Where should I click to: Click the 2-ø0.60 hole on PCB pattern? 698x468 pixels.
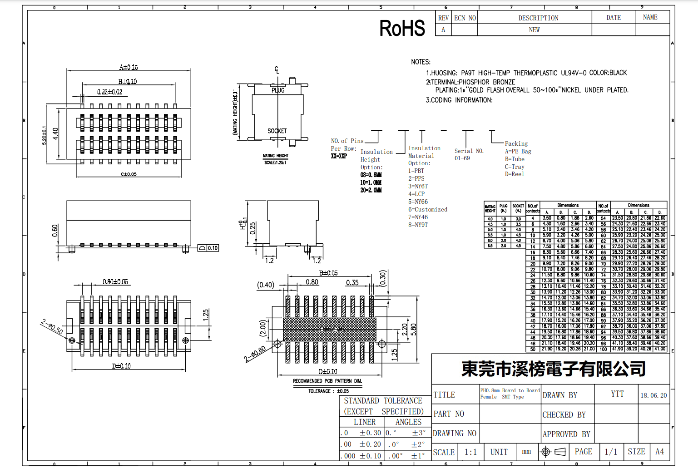pyautogui.click(x=277, y=344)
